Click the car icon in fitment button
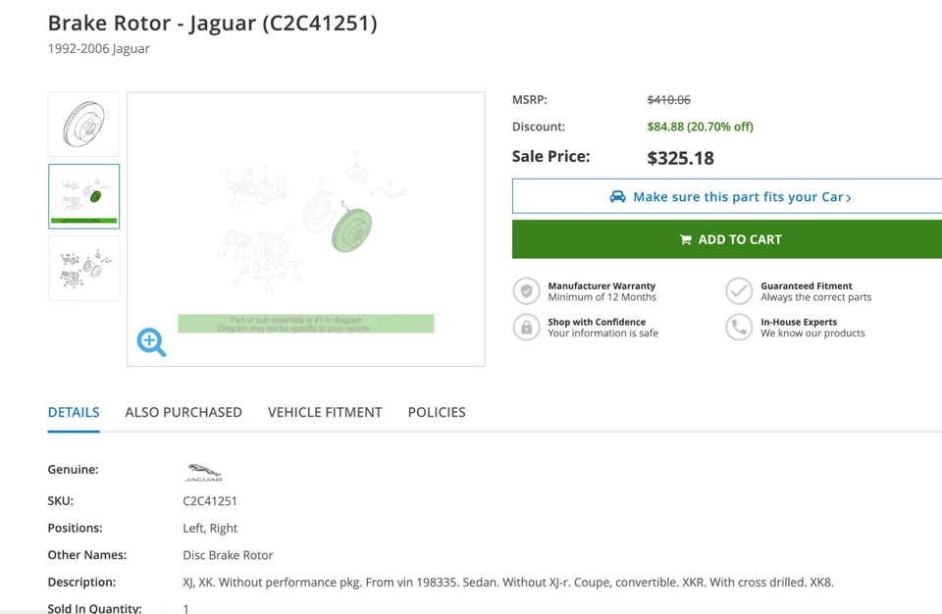Image resolution: width=942 pixels, height=614 pixels. tap(617, 197)
